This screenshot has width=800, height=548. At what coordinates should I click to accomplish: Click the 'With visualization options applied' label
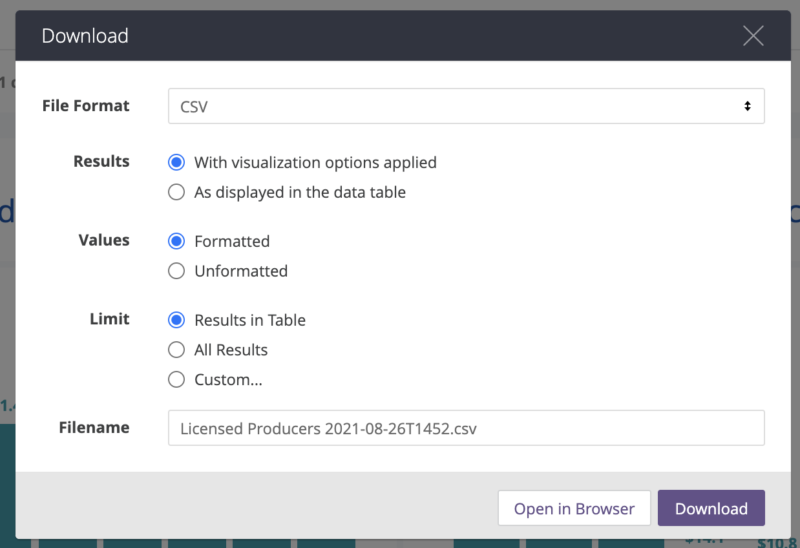coord(315,162)
